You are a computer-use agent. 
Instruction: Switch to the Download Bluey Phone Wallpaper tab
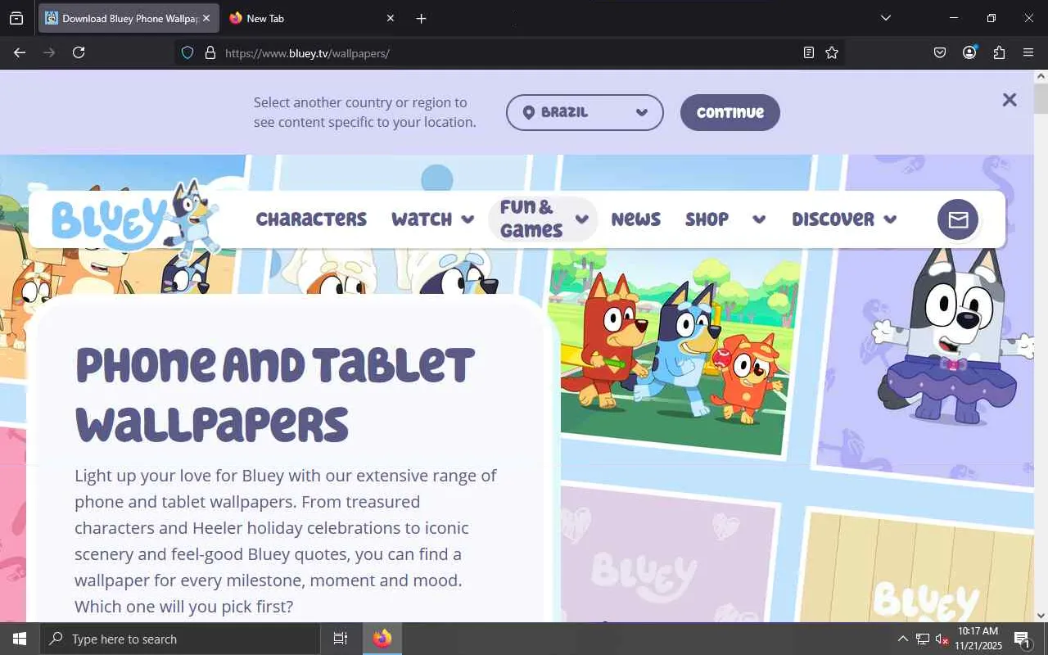tap(129, 18)
